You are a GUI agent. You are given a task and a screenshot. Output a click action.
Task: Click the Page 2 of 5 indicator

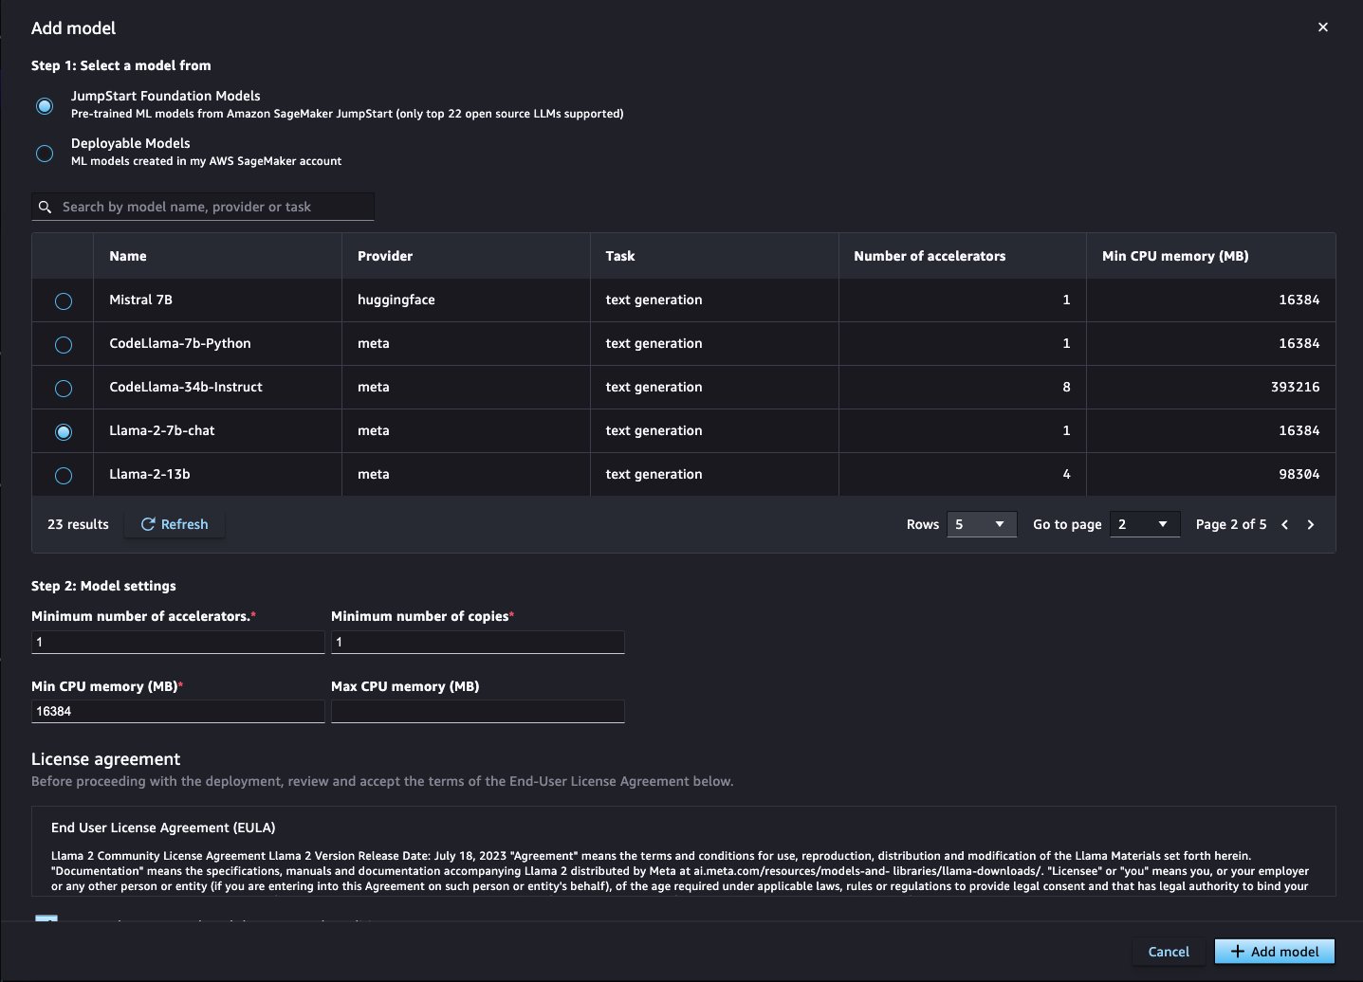coord(1231,524)
